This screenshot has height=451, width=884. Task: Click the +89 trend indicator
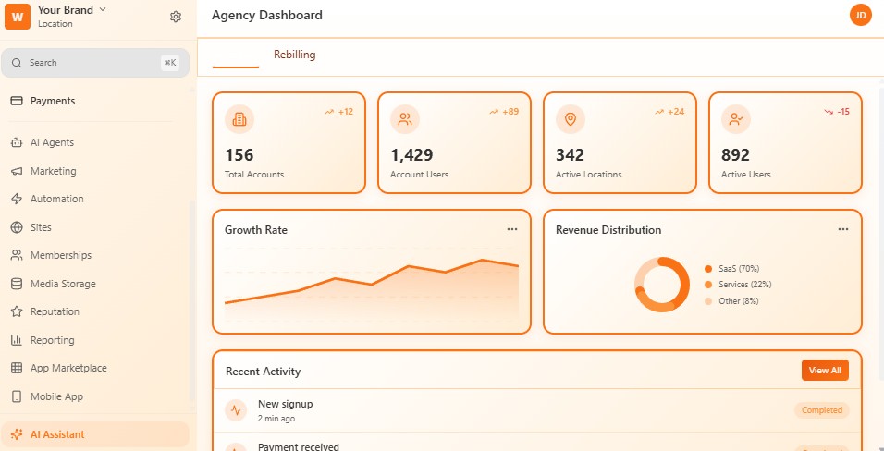coord(504,112)
